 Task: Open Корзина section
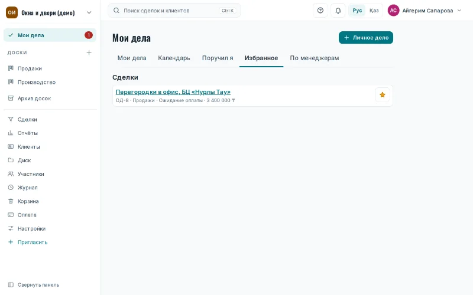50,201
